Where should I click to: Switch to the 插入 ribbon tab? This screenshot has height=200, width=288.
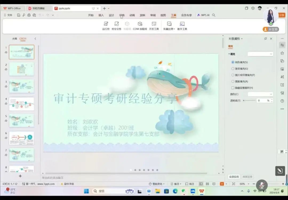101,15
